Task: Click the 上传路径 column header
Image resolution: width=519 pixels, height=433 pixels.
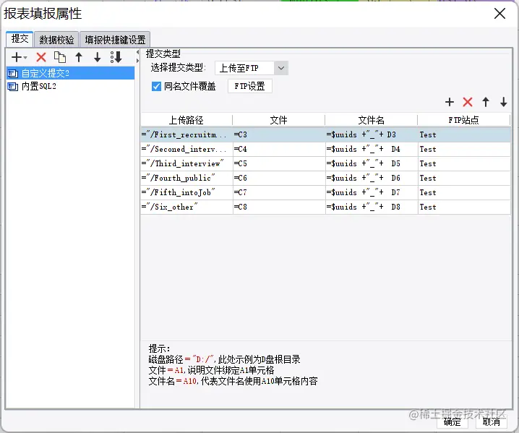Action: (x=186, y=120)
